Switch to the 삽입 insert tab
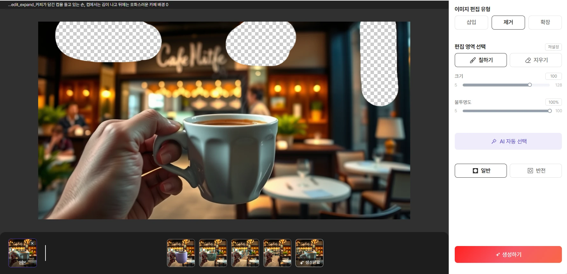 click(x=471, y=22)
